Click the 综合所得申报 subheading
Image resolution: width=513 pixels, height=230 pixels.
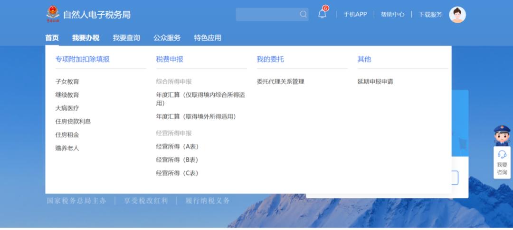tap(174, 82)
